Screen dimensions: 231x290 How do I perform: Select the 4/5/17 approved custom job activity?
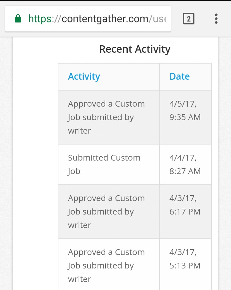click(x=106, y=117)
